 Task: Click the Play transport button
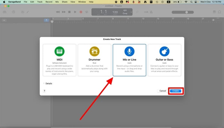(x=75, y=12)
